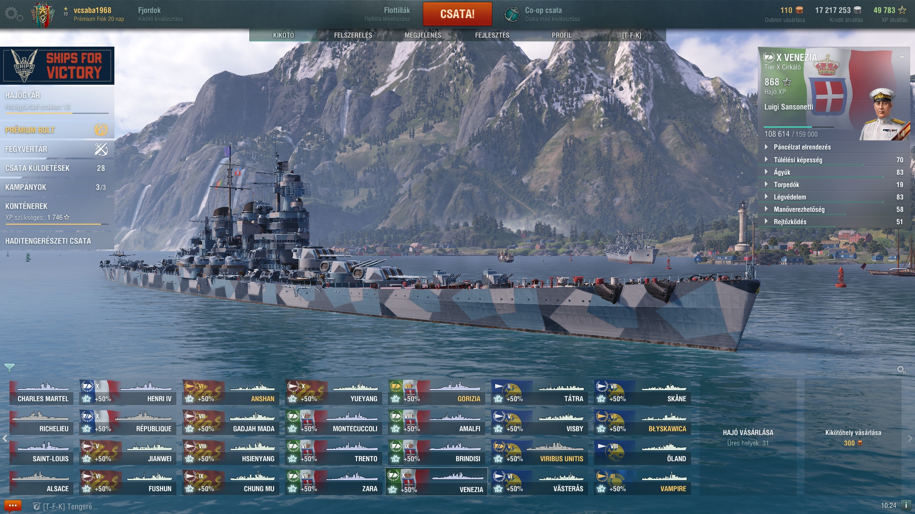
Task: Start battle with the CSATA! button
Action: tap(457, 14)
